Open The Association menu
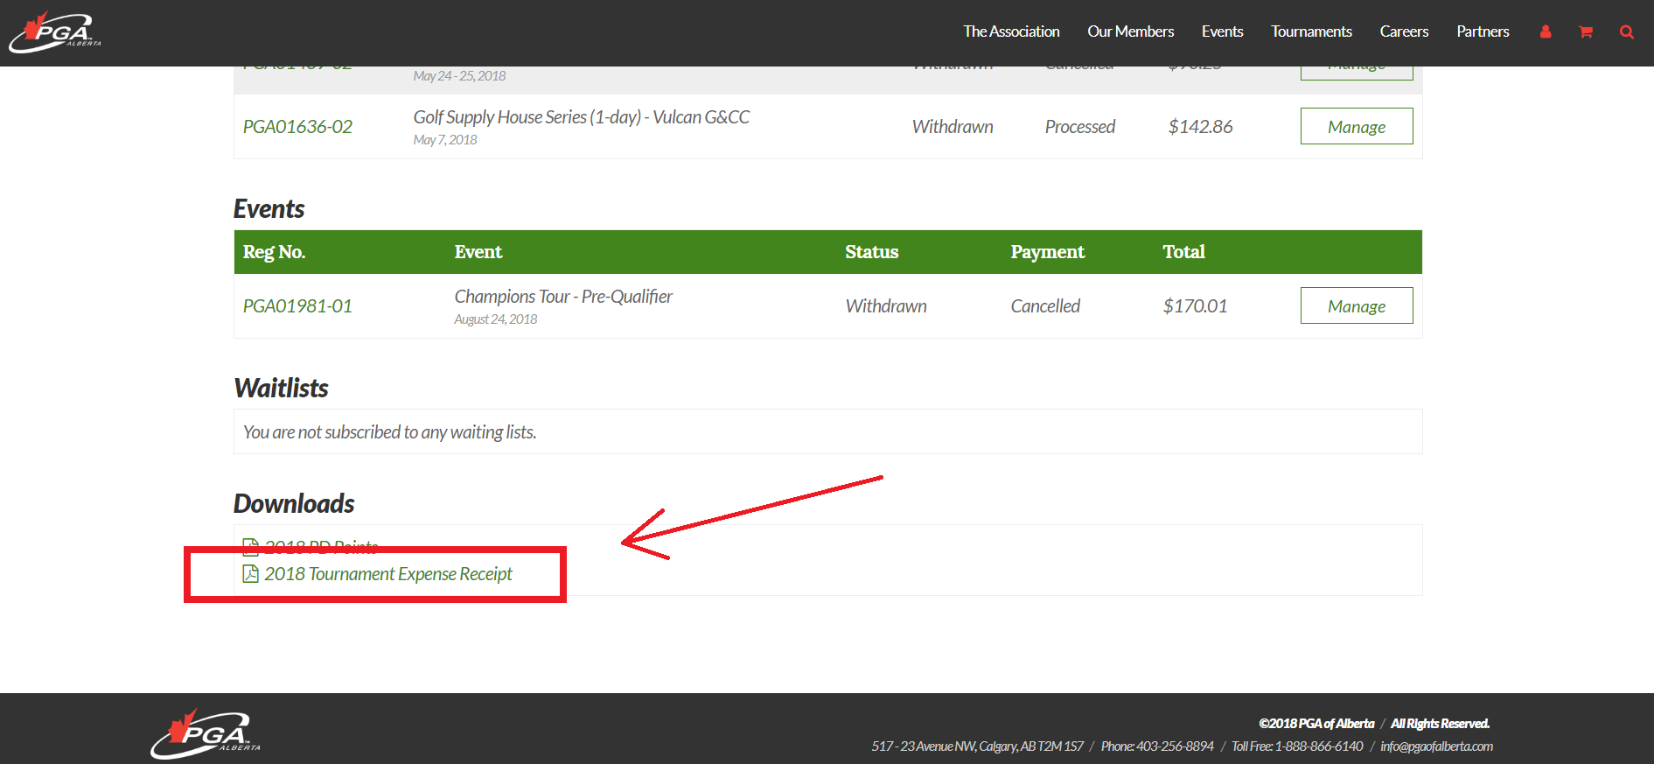This screenshot has width=1654, height=764. [1011, 32]
